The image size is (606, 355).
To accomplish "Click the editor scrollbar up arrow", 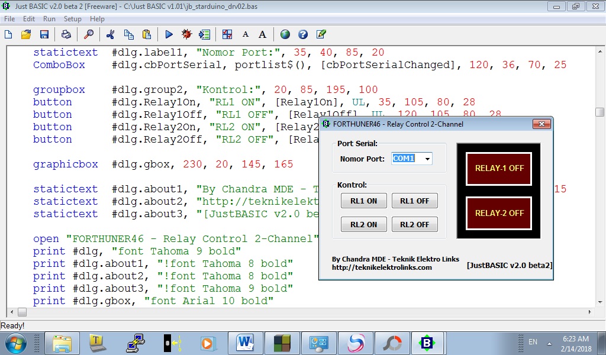I will pyautogui.click(x=600, y=51).
